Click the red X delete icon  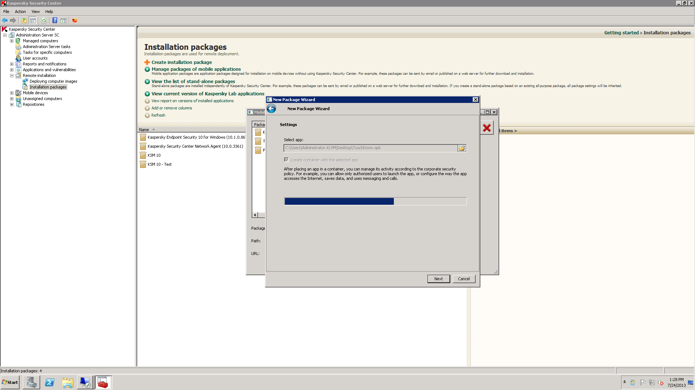[x=487, y=127]
